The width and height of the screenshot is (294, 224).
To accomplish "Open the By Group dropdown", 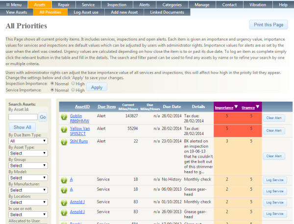I will click(x=28, y=166).
